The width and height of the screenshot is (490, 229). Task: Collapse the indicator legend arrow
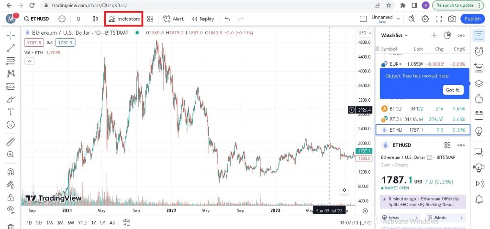tap(29, 61)
